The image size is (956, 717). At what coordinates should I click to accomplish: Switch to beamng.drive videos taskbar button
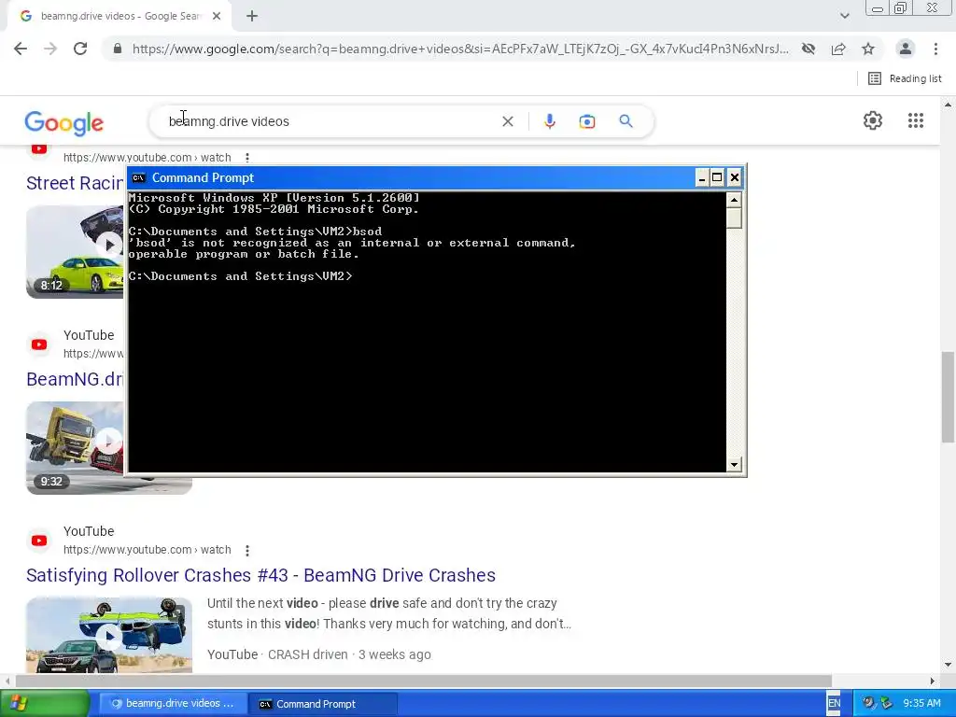click(x=172, y=704)
